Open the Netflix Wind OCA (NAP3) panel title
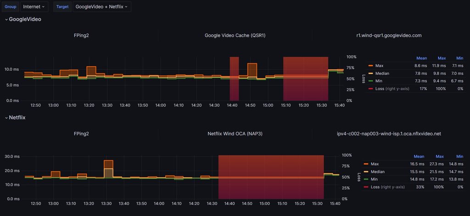Viewport: 470px width, 216px height. click(235, 134)
